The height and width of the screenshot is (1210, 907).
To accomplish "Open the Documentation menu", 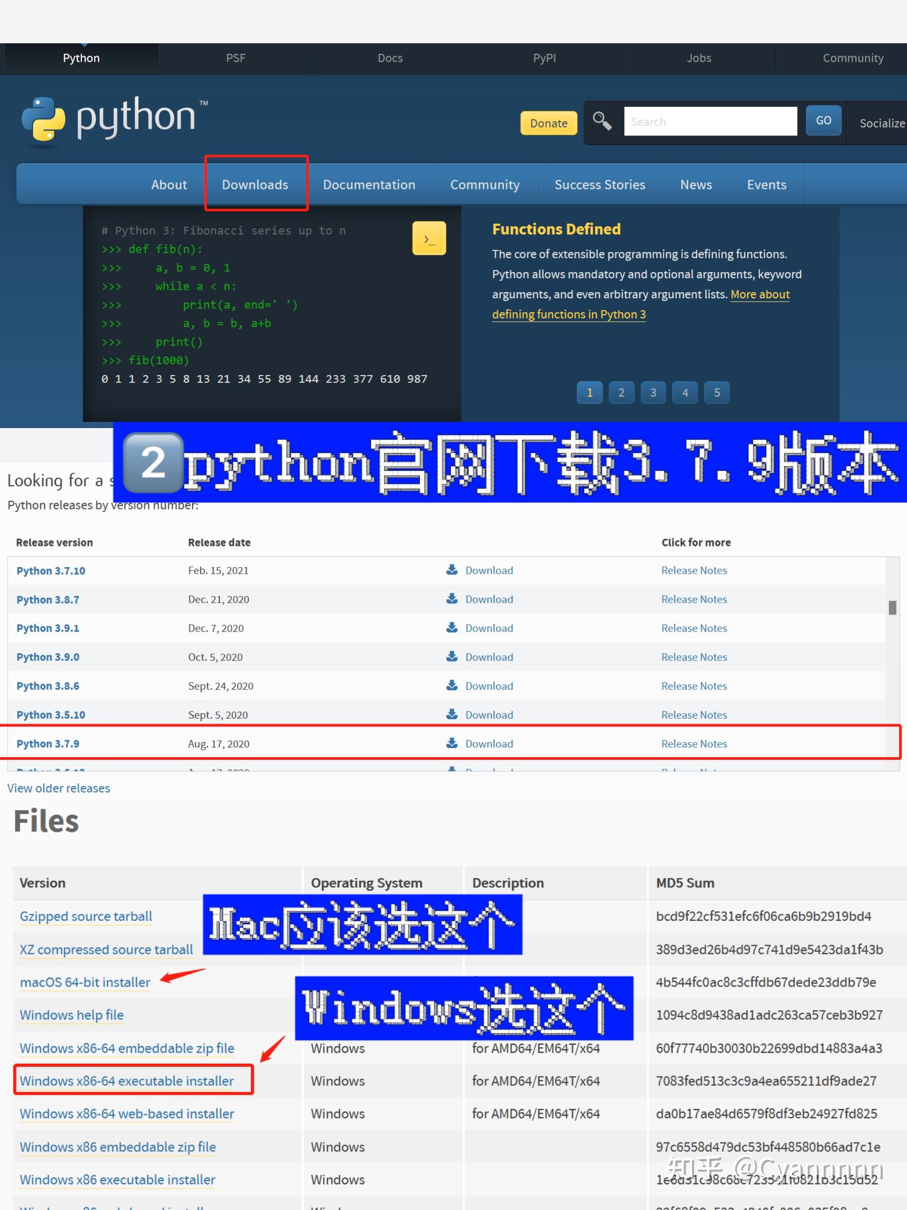I will click(x=369, y=185).
